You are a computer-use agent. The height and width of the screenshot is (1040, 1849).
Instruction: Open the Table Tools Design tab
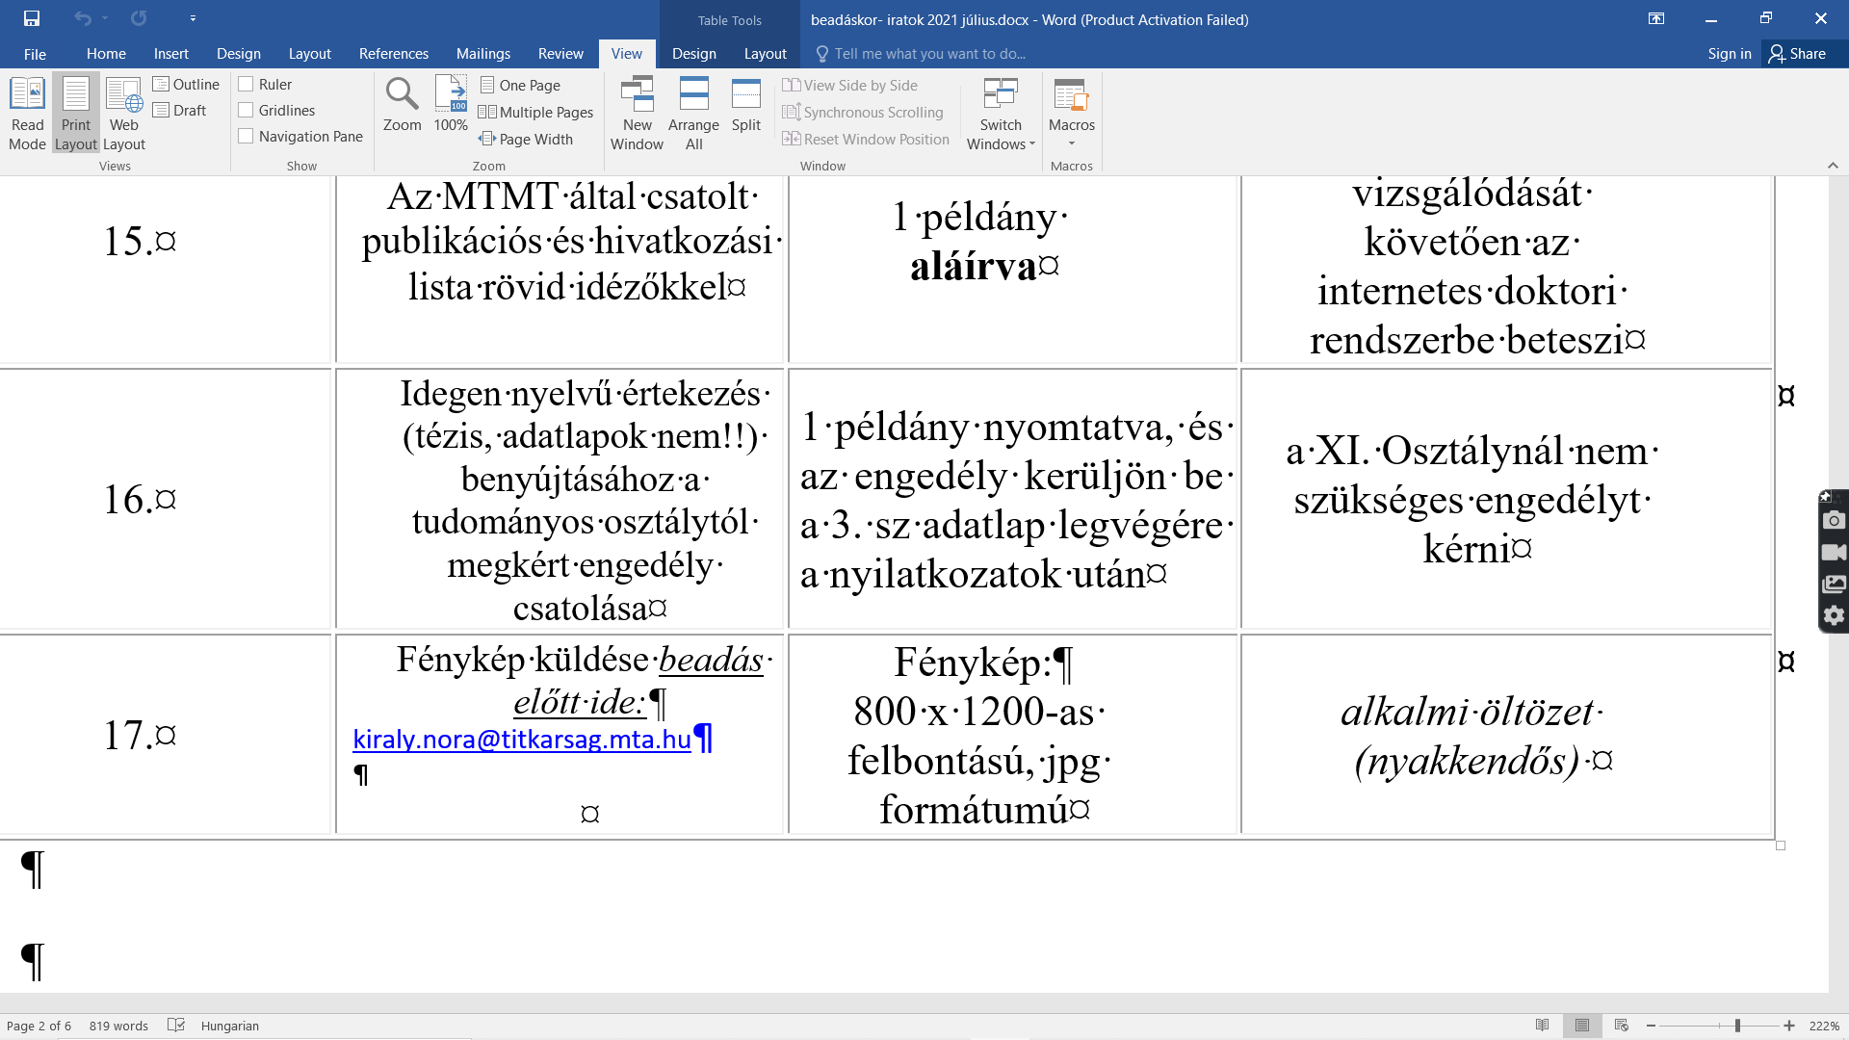pyautogui.click(x=693, y=54)
